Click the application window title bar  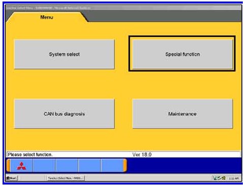124,8
